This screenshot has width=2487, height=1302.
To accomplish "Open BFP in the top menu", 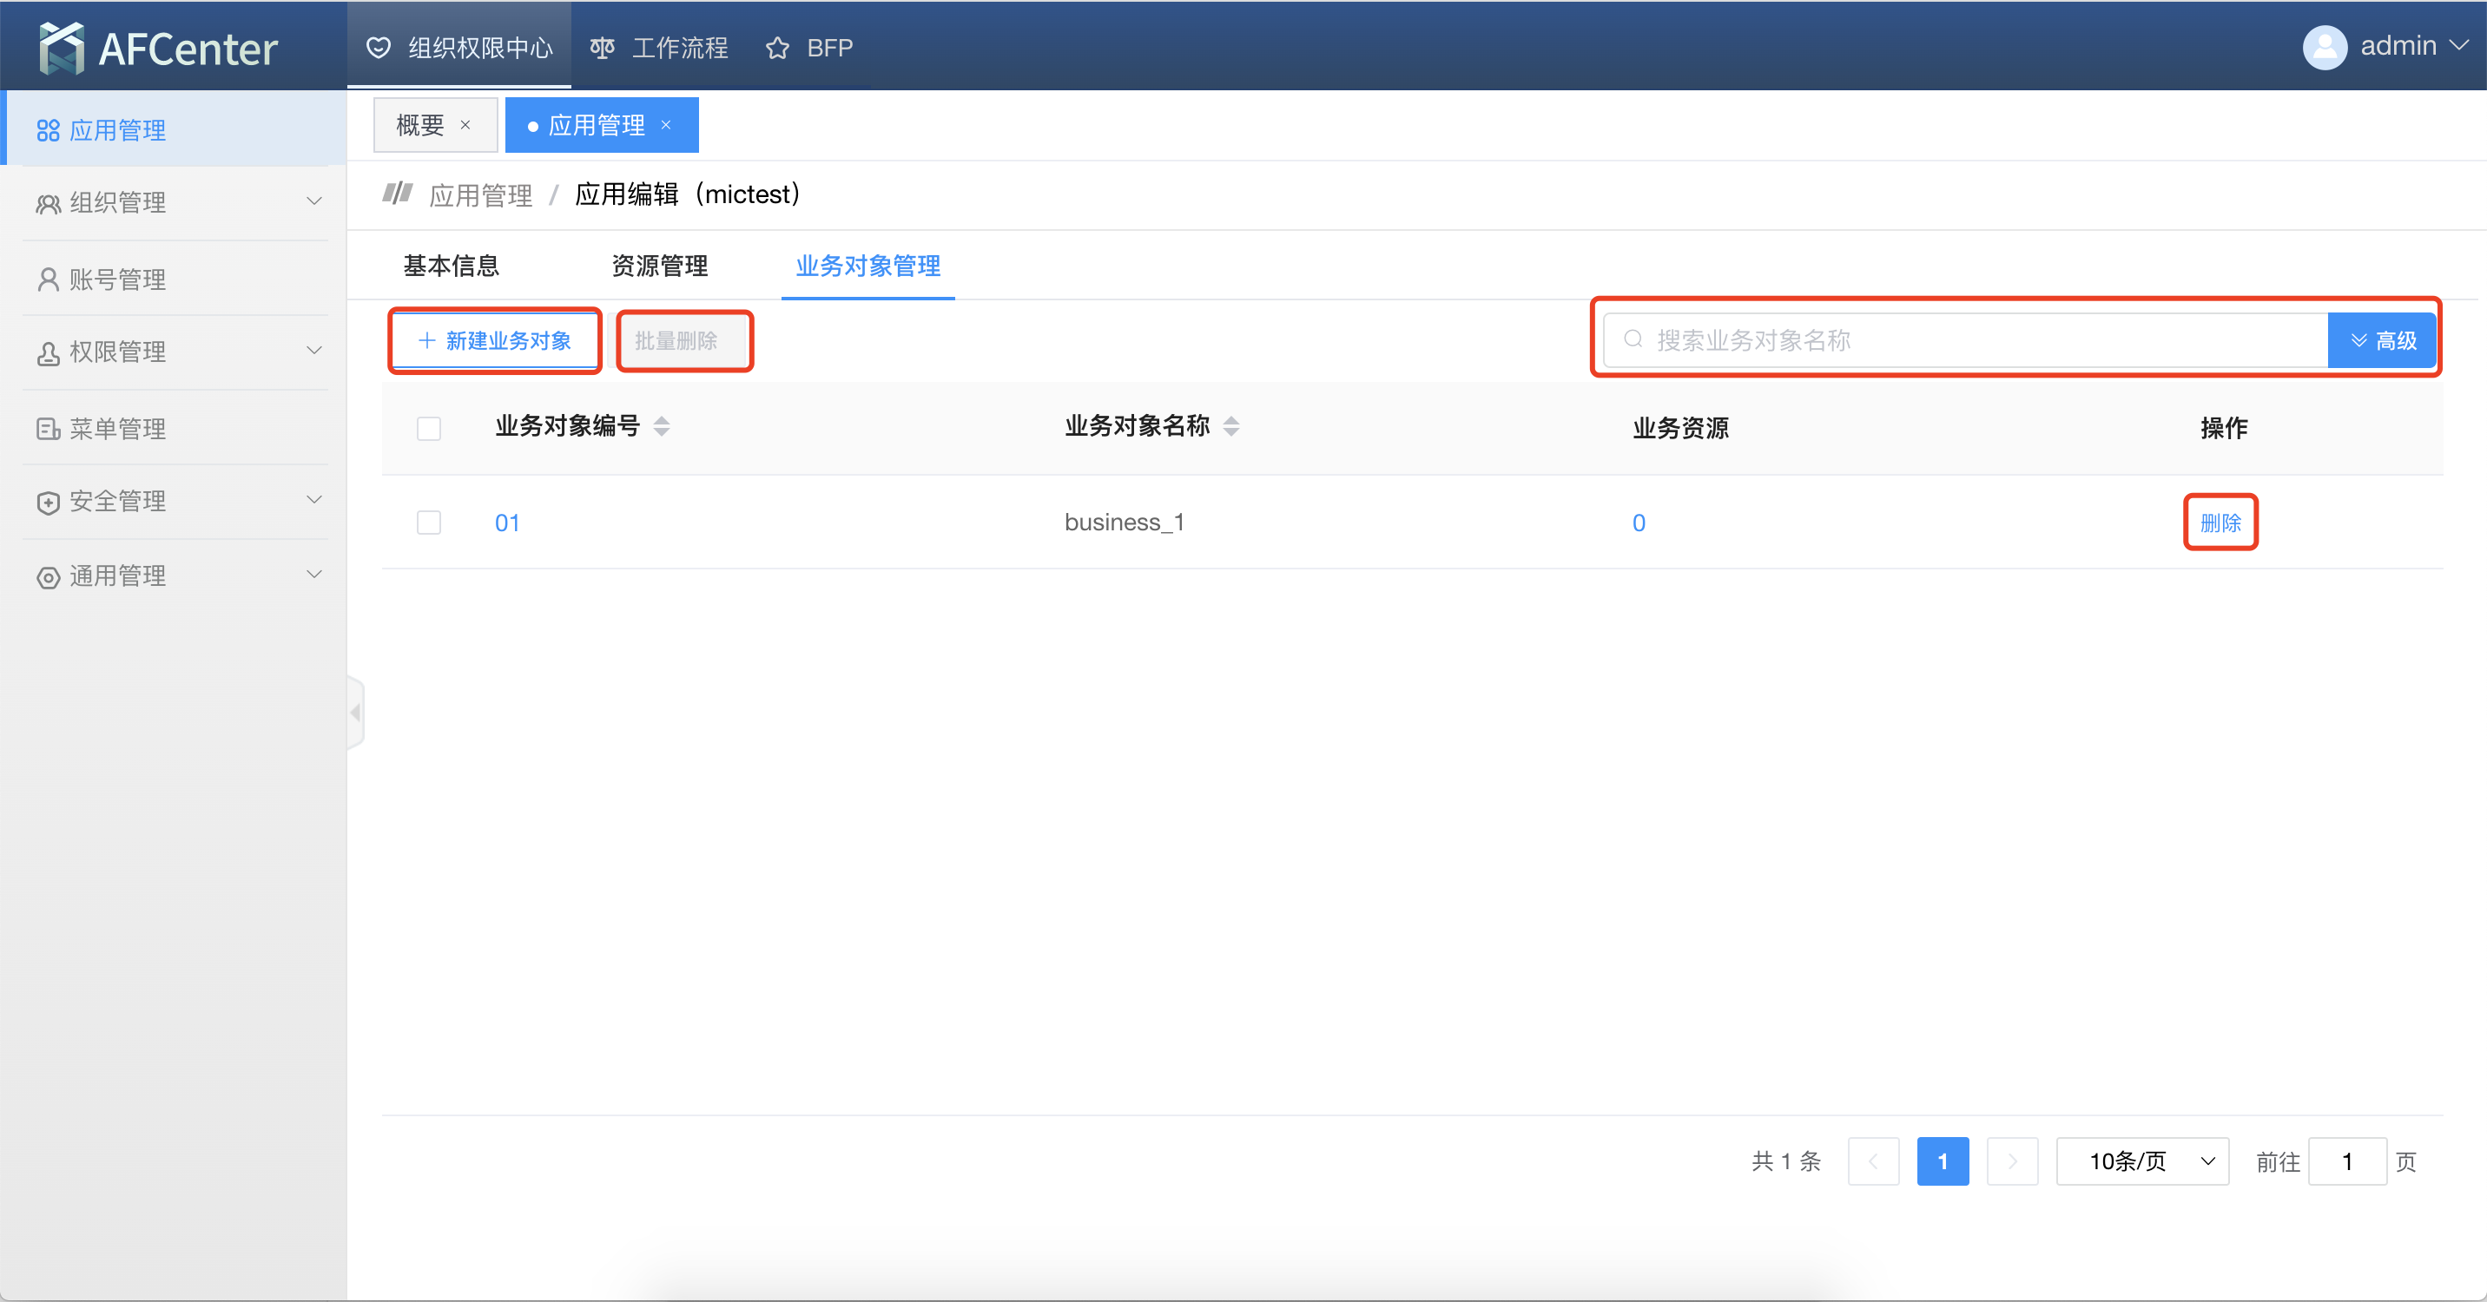I will click(809, 47).
